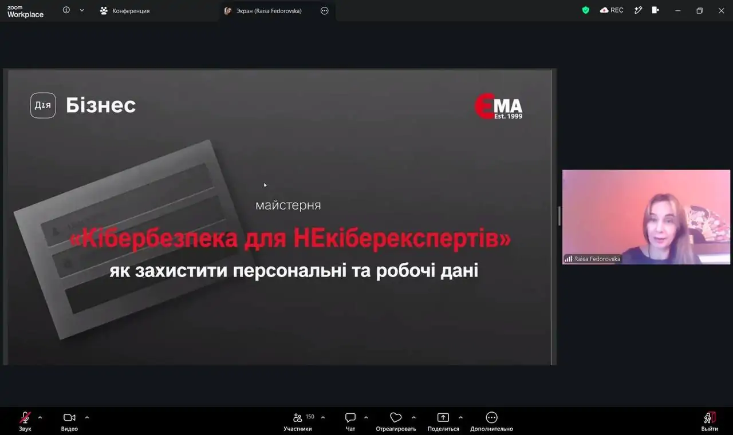Click the Бізнес heading on the slide
733x435 pixels.
coord(101,105)
